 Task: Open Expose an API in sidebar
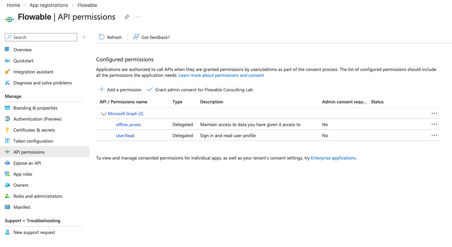(x=27, y=163)
